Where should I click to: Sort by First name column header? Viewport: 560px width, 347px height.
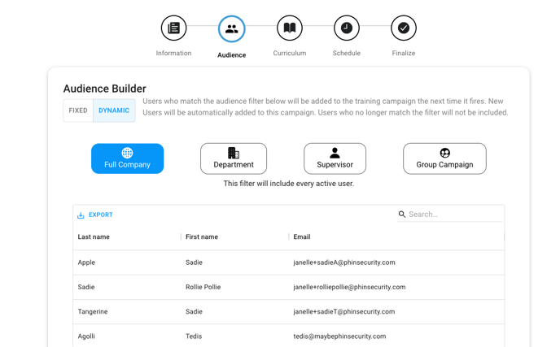coord(202,236)
